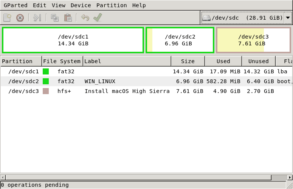This screenshot has height=189, width=293.
Task: Select /dev/sdc3 block in disk map
Action: (x=253, y=40)
